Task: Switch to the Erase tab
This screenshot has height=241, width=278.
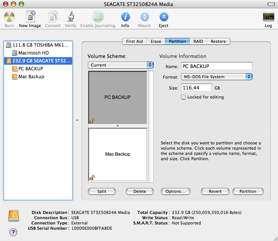Action: click(156, 41)
